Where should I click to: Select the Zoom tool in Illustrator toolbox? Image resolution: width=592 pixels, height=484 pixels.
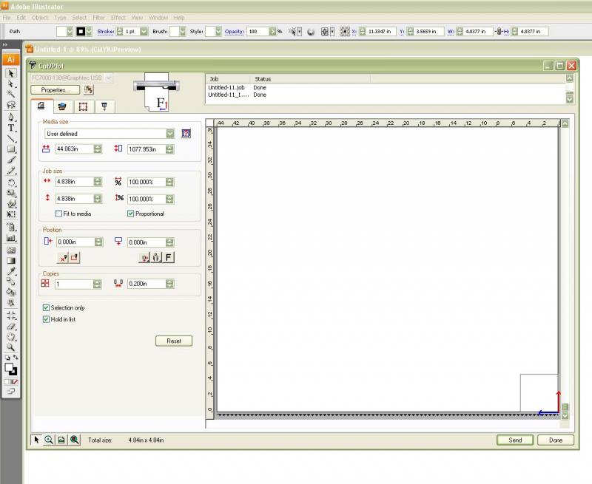[x=11, y=347]
